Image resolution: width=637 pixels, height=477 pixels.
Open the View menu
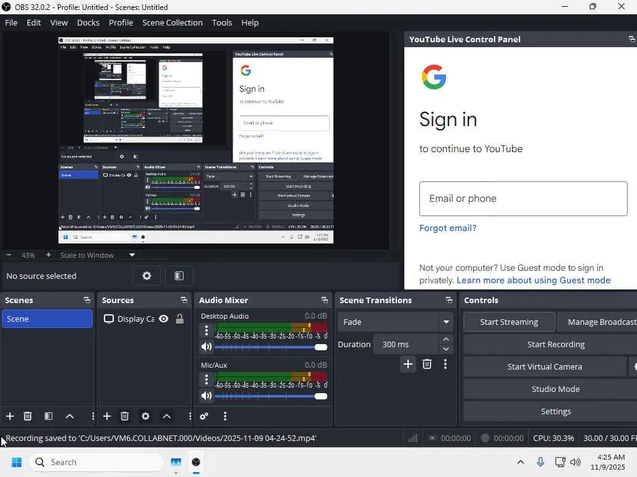point(59,23)
